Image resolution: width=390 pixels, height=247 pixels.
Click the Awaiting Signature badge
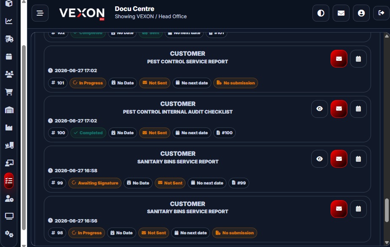(95, 183)
